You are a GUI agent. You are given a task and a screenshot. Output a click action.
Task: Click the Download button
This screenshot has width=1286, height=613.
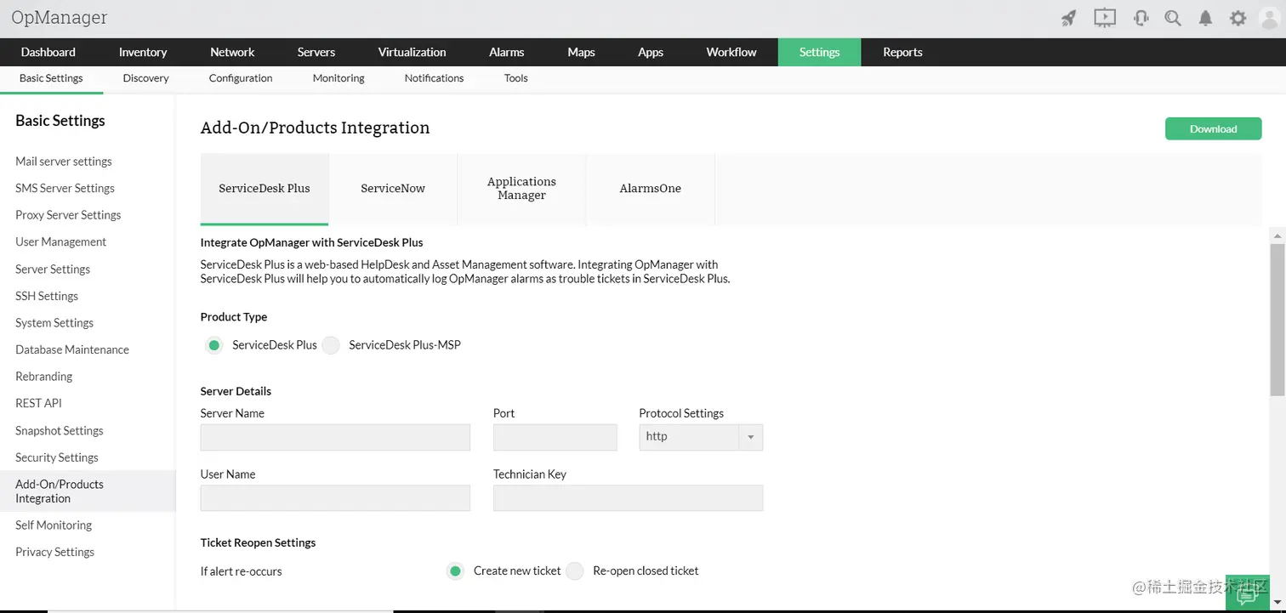[x=1213, y=128]
